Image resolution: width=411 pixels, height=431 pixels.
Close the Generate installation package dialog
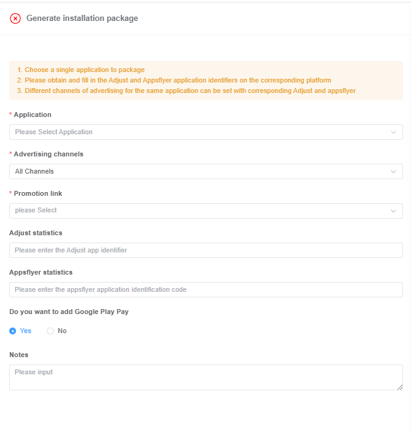[x=15, y=18]
